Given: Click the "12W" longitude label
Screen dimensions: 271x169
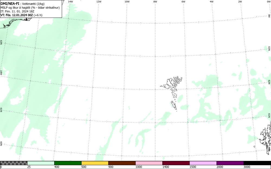Looking at the screenshot, I should click(99, 2).
